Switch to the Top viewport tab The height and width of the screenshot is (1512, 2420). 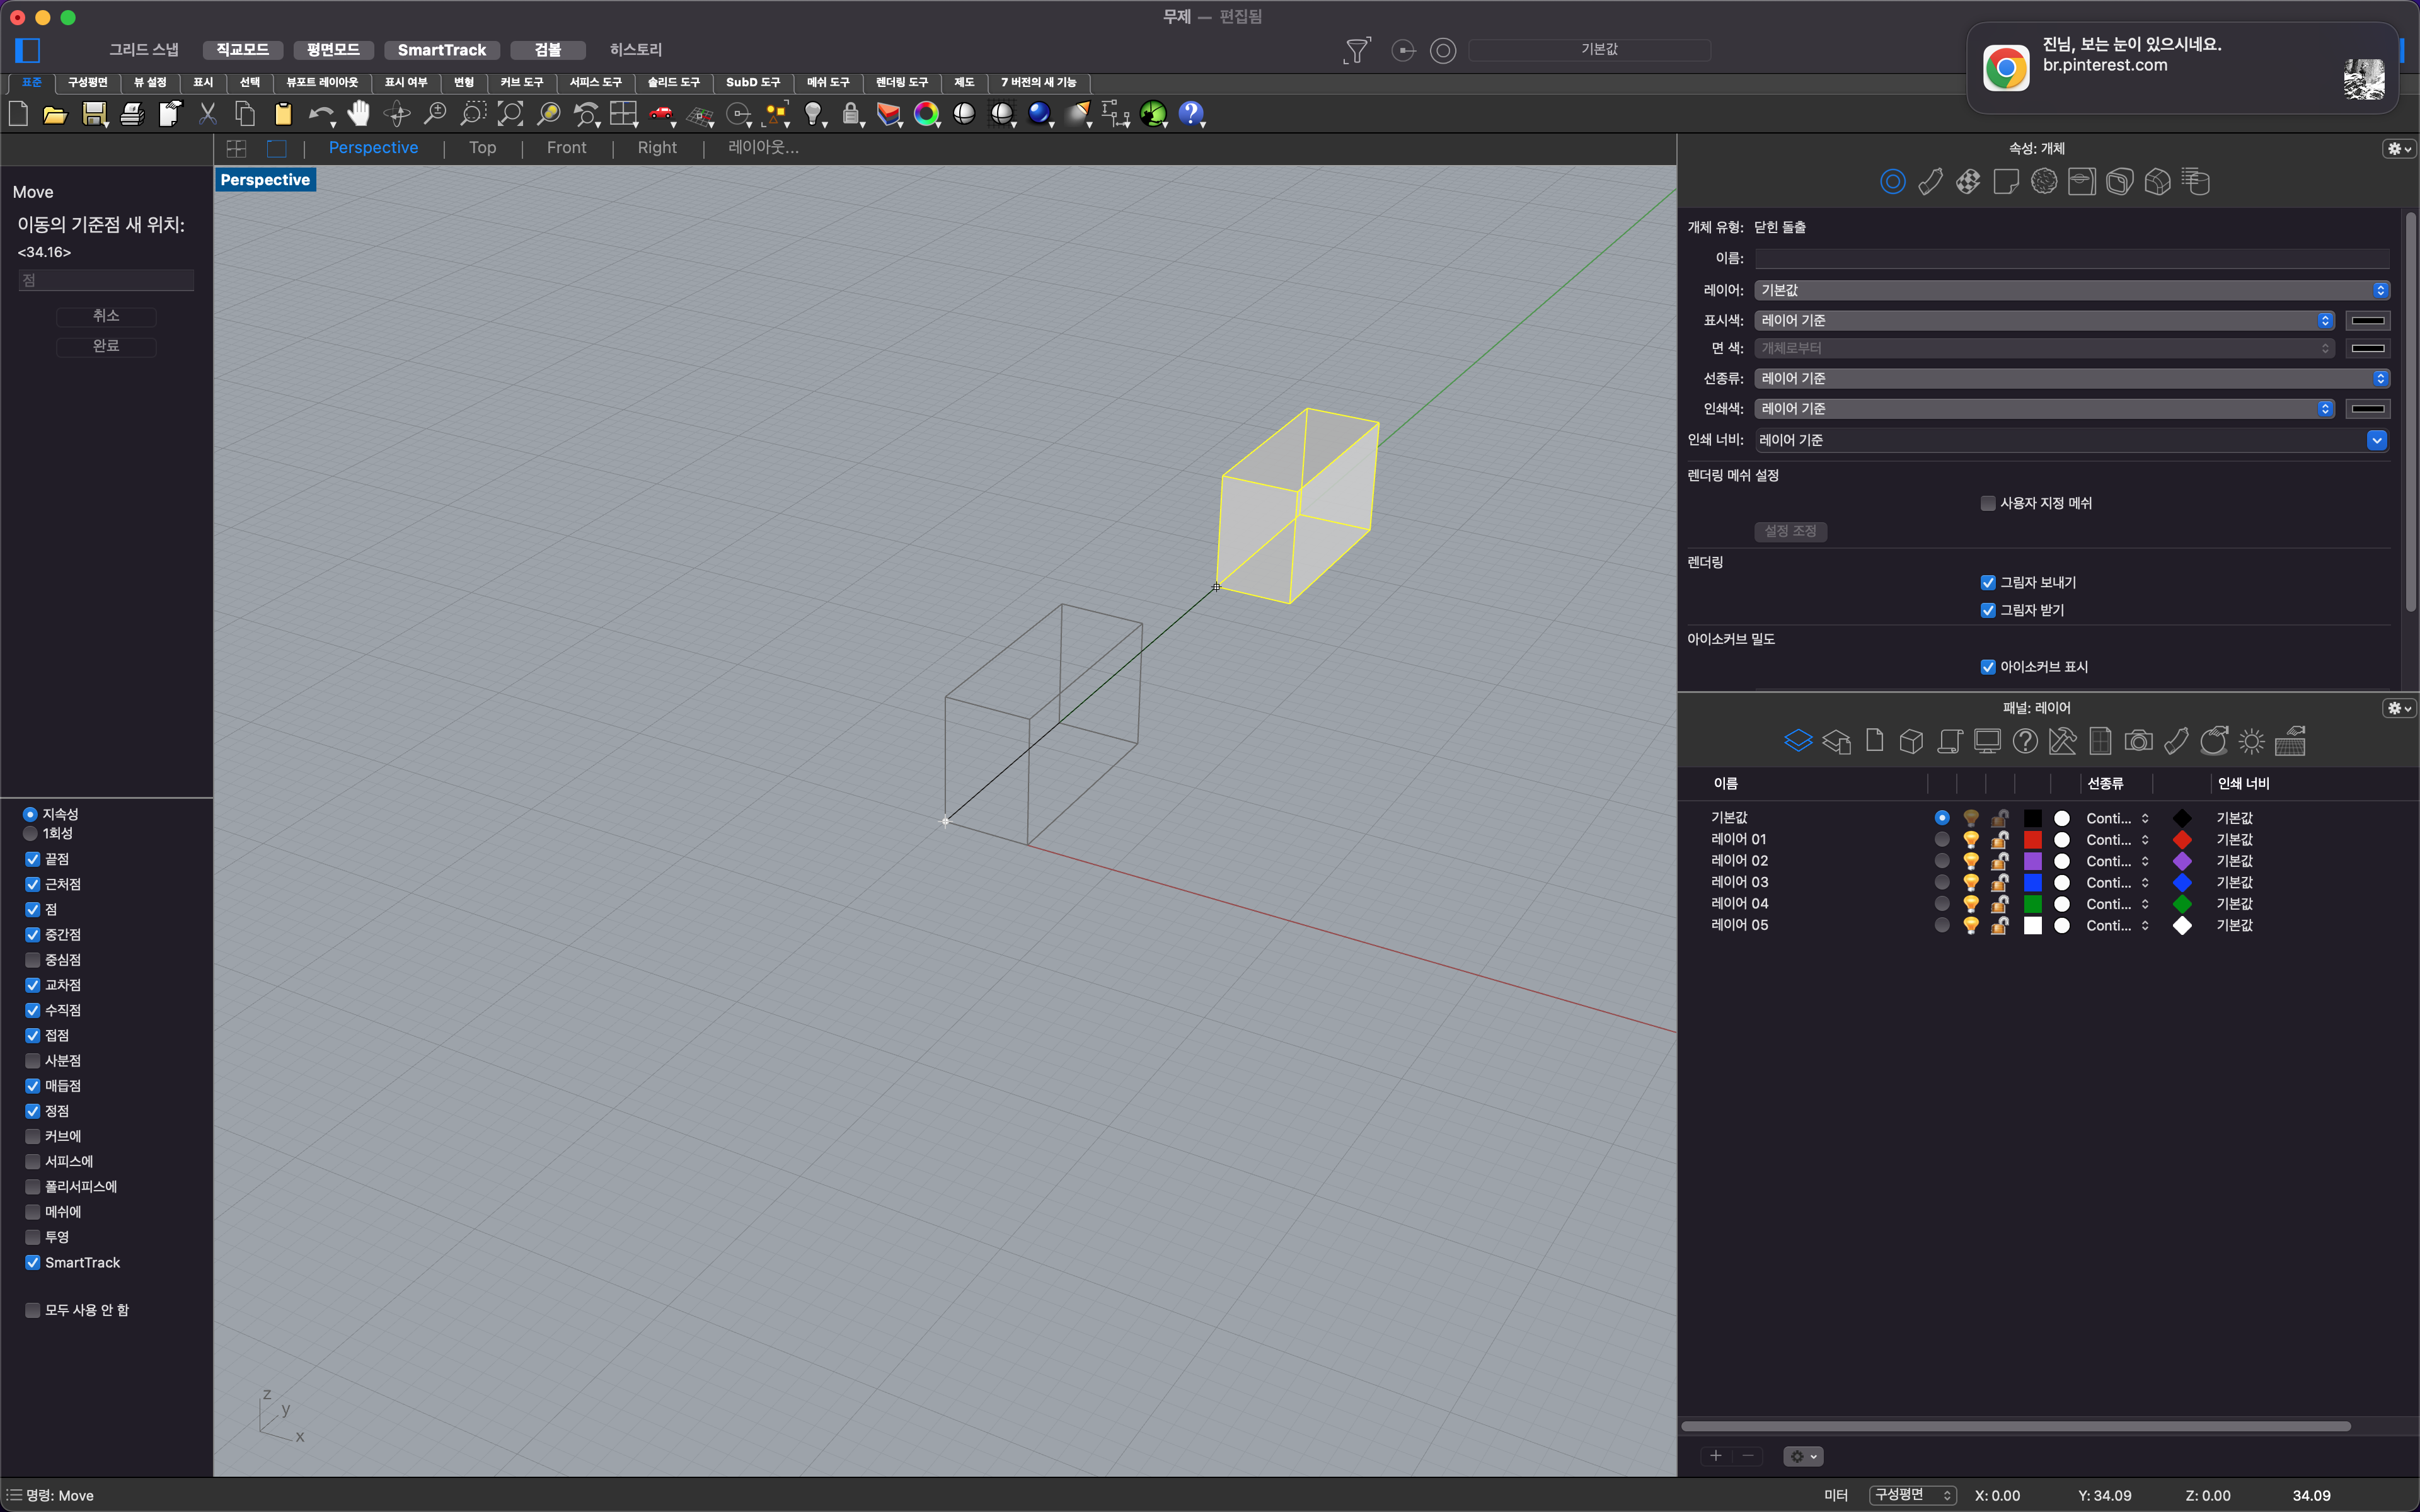click(482, 148)
